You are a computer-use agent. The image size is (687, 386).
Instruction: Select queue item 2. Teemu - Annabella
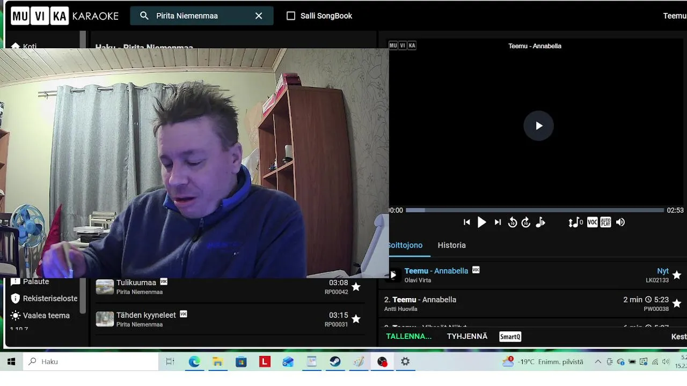pos(420,300)
